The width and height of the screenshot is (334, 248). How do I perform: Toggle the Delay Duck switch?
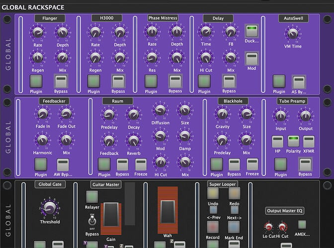(x=251, y=31)
